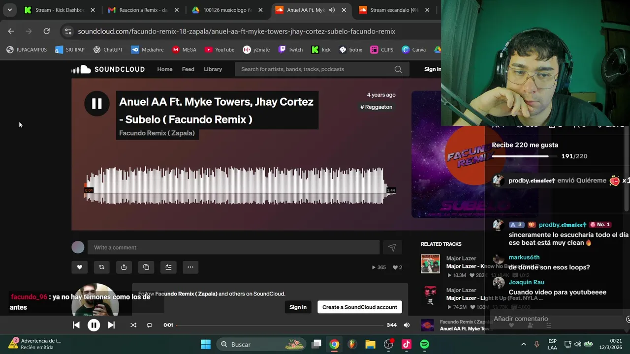Click the SoundCloud URL address bar
The width and height of the screenshot is (630, 354).
click(x=237, y=31)
